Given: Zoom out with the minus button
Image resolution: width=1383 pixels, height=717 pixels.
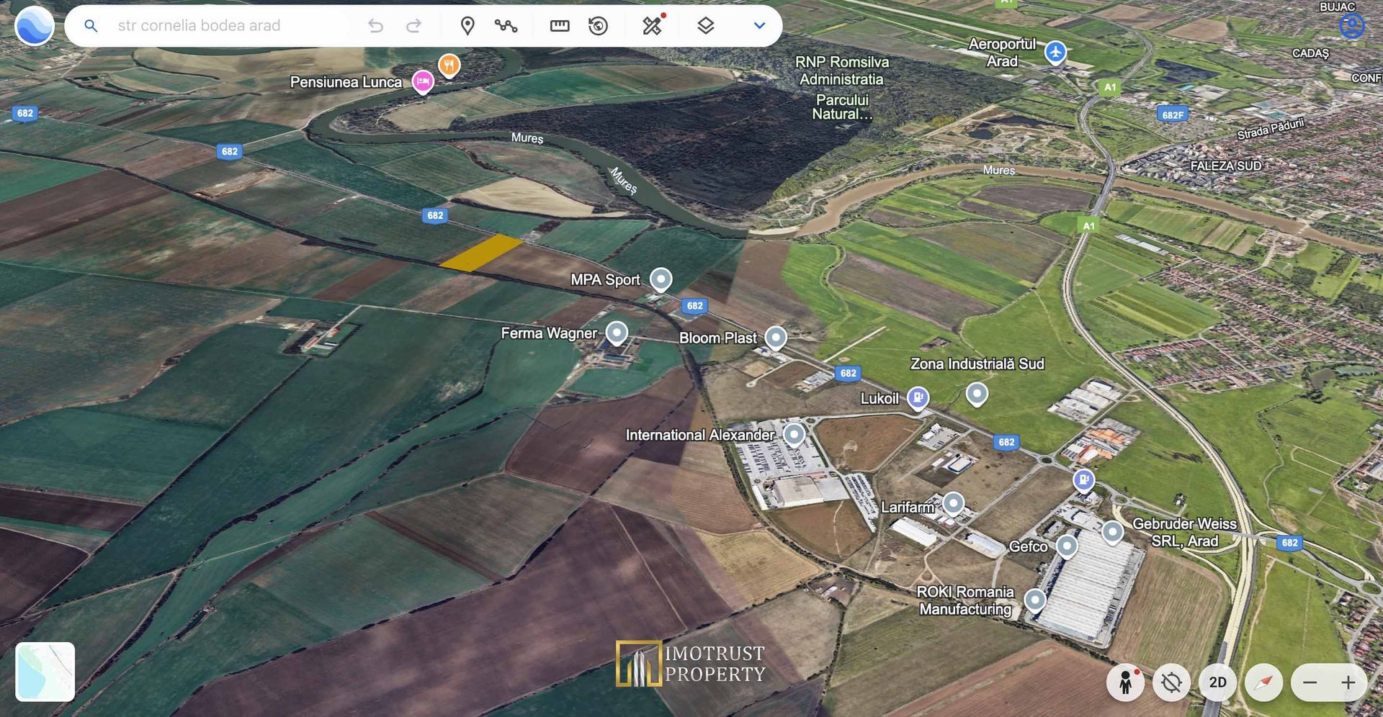Looking at the screenshot, I should coord(1310,682).
